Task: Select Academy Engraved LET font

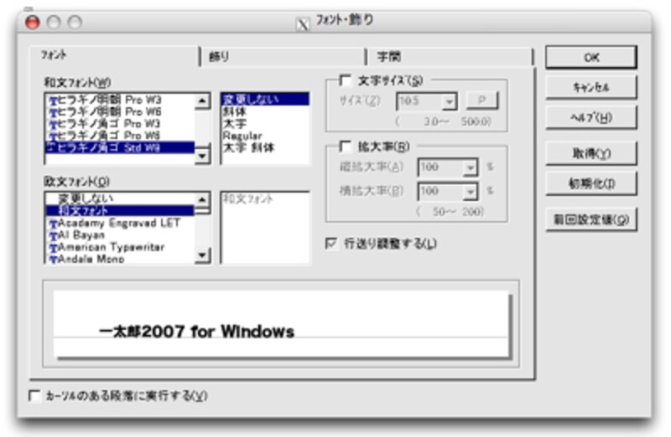Action: coord(120,223)
